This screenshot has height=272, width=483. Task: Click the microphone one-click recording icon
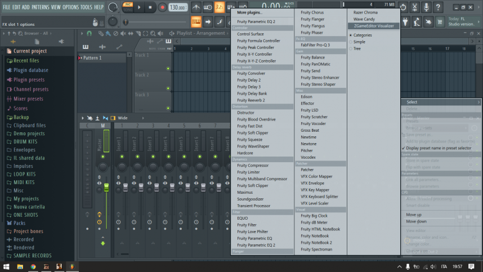[x=426, y=7]
